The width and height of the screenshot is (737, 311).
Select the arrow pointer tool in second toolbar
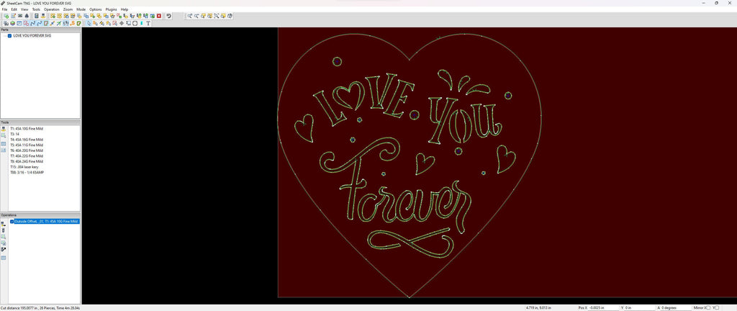[x=89, y=23]
